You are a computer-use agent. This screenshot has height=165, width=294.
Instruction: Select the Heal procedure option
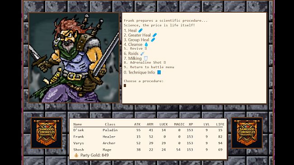tap(133, 31)
